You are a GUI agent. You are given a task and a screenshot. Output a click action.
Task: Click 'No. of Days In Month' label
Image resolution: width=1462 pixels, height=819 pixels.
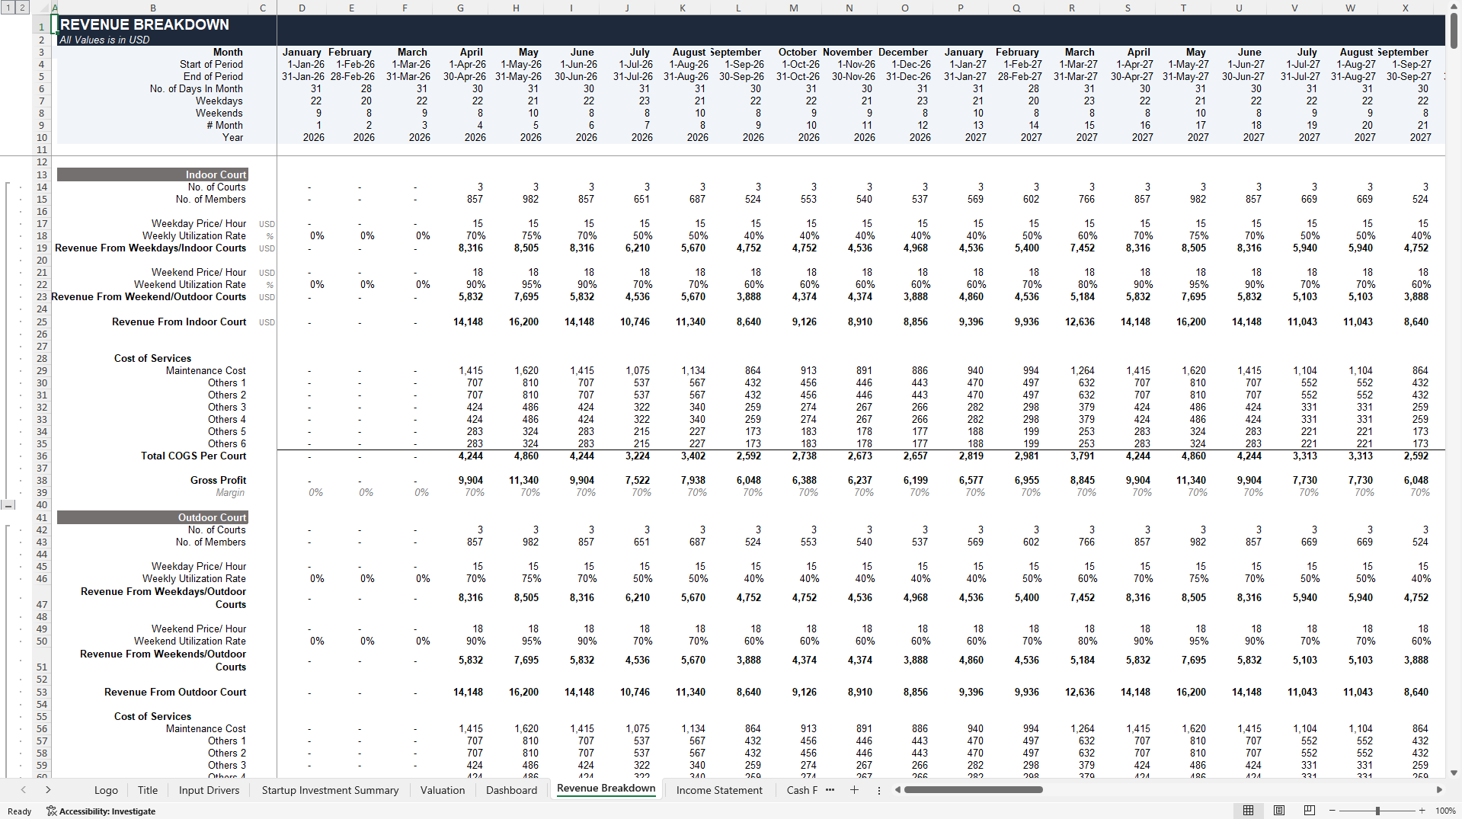(x=196, y=88)
